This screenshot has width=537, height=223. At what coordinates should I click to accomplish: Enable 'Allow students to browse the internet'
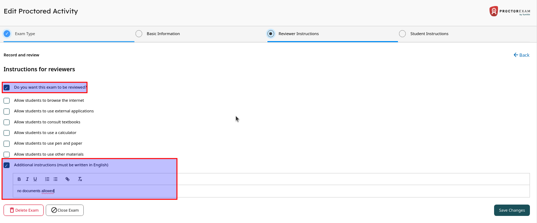pos(6,101)
